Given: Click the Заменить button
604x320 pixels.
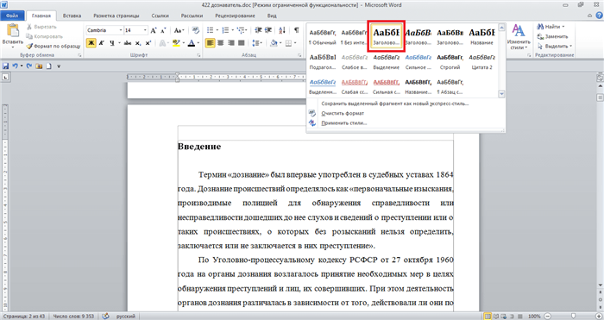Looking at the screenshot, I should tap(553, 36).
